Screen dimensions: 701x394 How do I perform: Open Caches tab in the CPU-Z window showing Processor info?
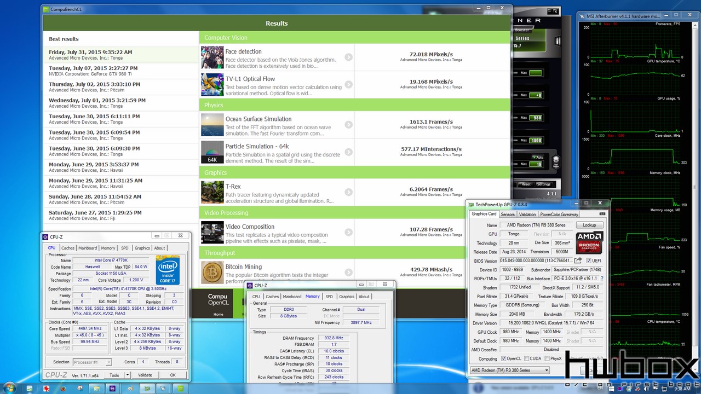[68, 248]
